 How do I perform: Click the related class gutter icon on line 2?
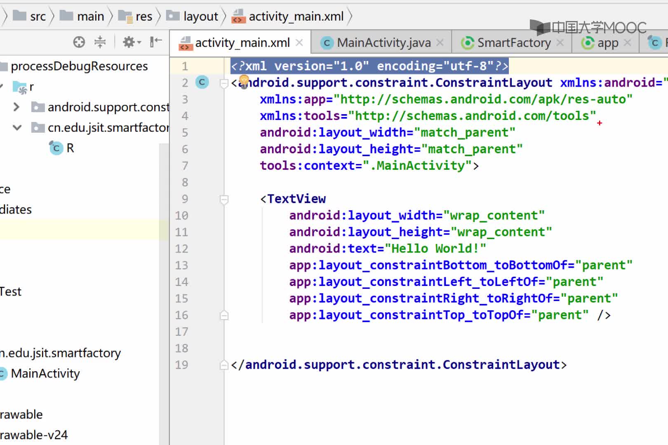point(202,82)
